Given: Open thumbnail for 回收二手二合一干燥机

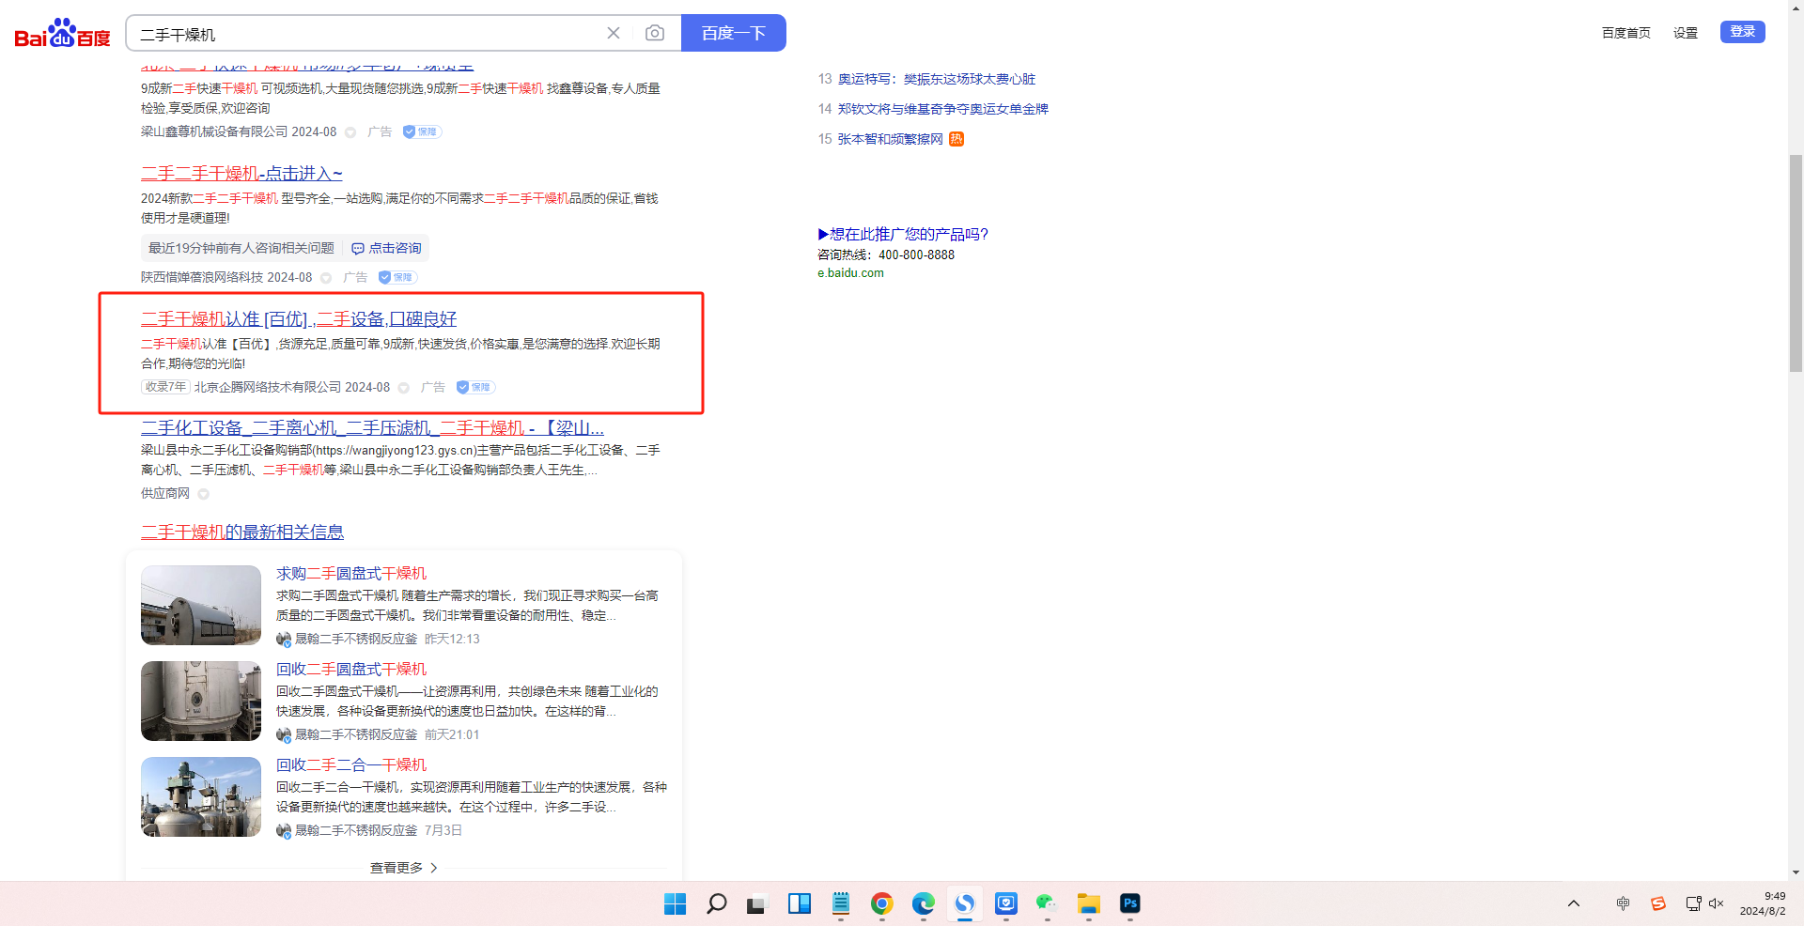Looking at the screenshot, I should click(201, 796).
